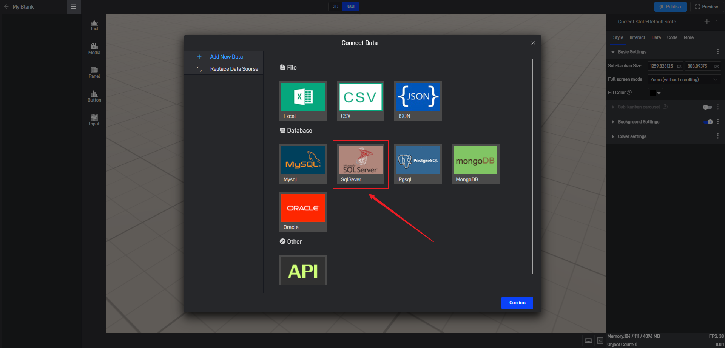
Task: Open Sub-kanban carousel options menu
Action: tap(718, 107)
